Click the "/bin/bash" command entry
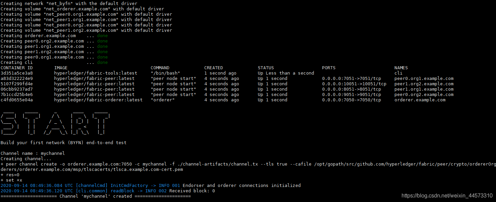 point(165,73)
